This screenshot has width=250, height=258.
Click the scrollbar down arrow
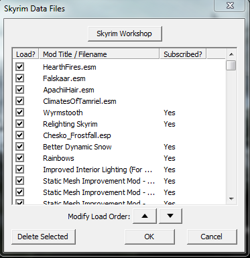coord(231,198)
